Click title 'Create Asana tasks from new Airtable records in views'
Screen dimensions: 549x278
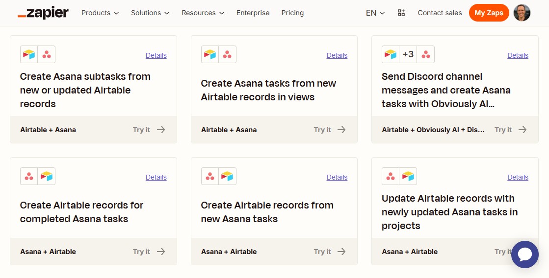click(x=268, y=90)
